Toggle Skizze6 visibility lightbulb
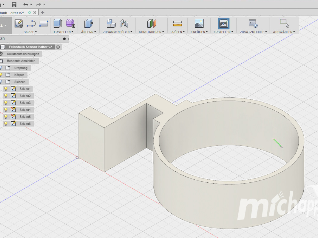The height and width of the screenshot is (238, 318). pos(6,123)
